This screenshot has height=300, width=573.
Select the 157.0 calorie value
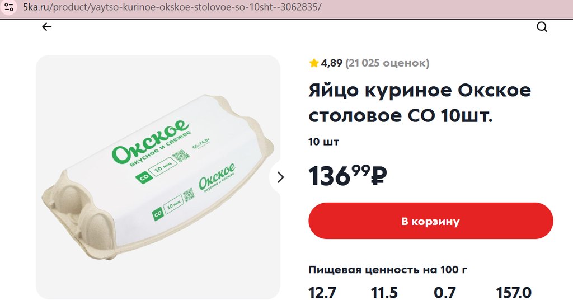click(514, 293)
